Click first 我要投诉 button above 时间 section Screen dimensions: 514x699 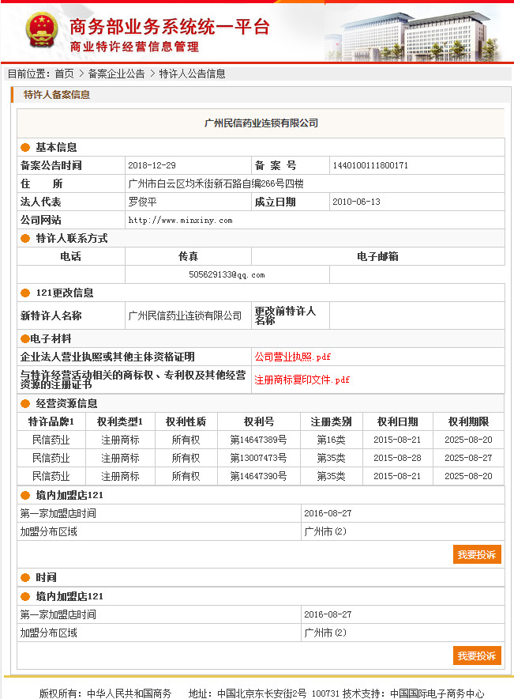[477, 554]
